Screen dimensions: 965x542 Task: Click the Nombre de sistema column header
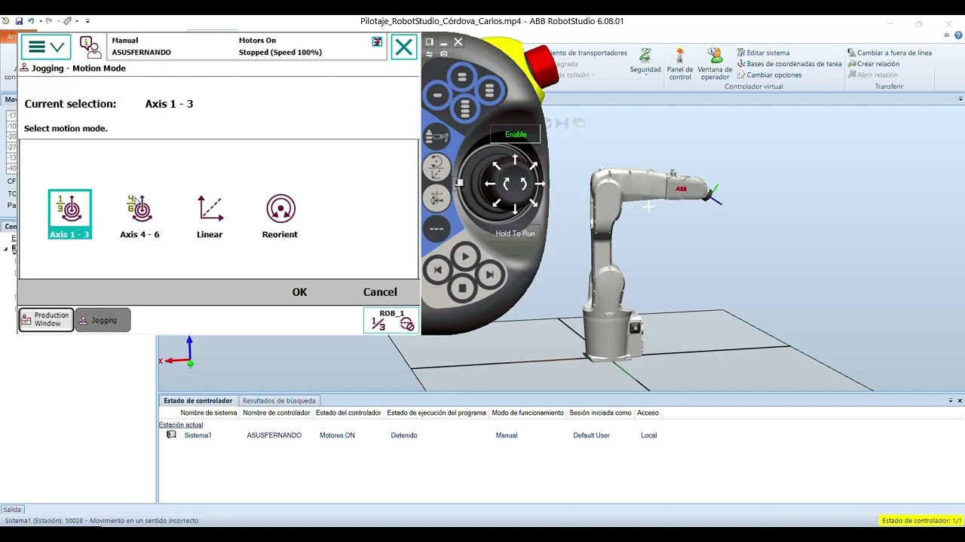[209, 413]
